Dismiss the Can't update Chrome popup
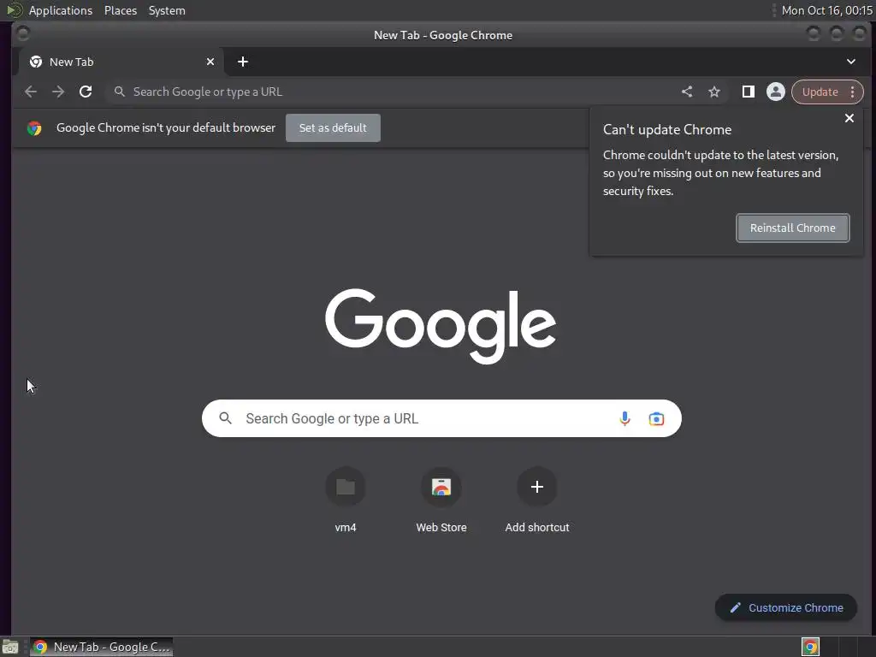 click(x=849, y=118)
